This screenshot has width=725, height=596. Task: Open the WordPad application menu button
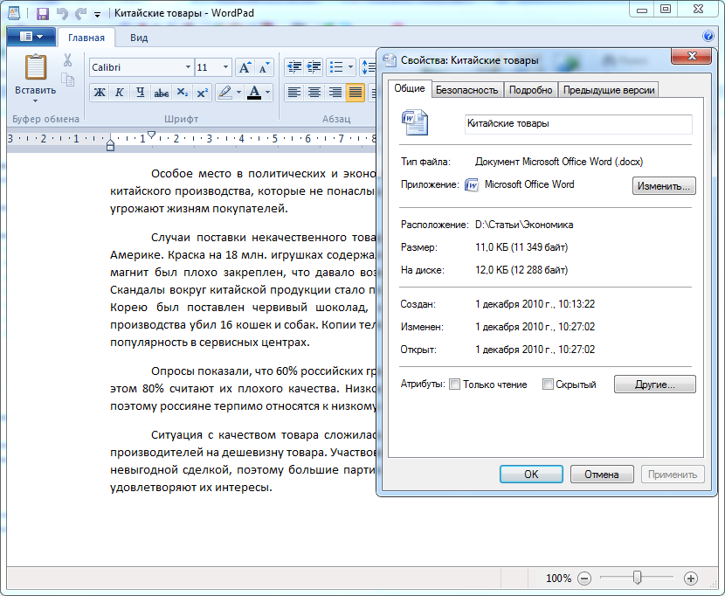coord(31,37)
